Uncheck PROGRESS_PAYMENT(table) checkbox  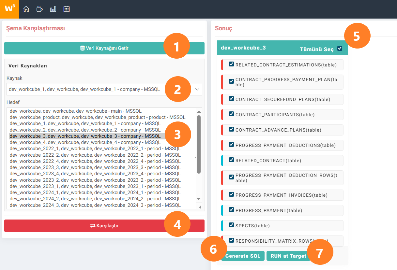pos(231,210)
